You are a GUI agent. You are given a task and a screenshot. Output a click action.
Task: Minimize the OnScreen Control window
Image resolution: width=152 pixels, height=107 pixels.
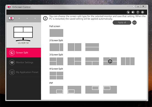[x=138, y=7]
